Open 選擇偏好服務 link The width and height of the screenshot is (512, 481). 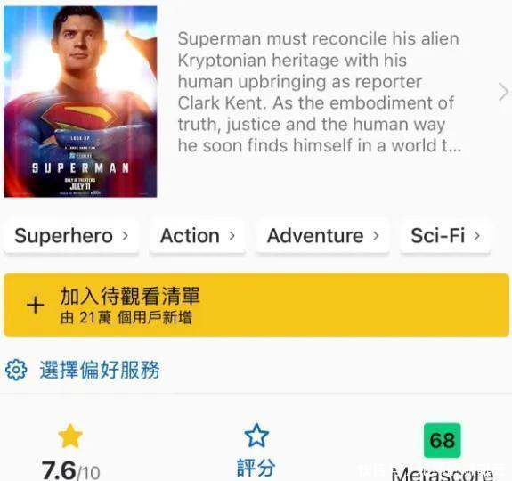point(100,370)
